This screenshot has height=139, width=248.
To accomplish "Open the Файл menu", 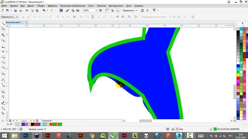I will 4,6.
